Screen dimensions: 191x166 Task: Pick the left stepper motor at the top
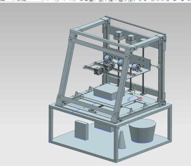[119, 35]
